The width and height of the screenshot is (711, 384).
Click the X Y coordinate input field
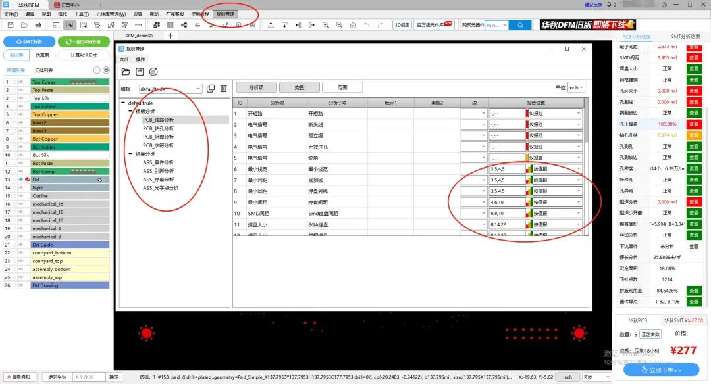pyautogui.click(x=89, y=377)
